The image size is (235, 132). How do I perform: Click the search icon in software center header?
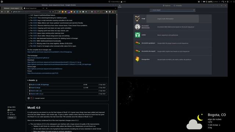click(x=120, y=6)
